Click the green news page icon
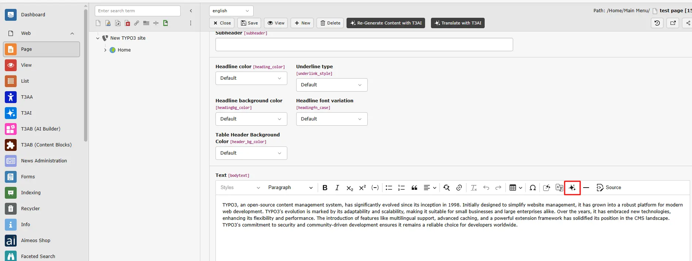Screen dimensions: 692x261 (x=166, y=23)
